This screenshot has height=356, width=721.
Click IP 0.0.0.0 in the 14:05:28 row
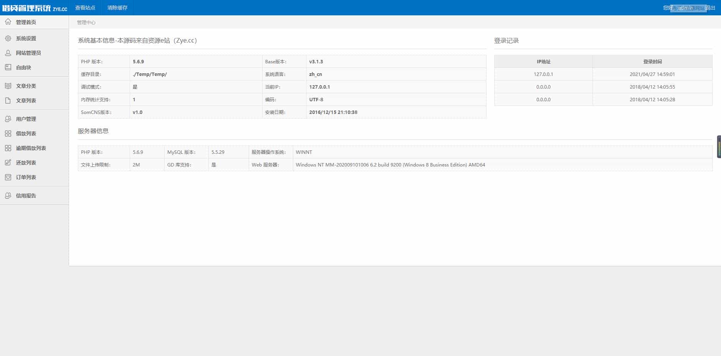pos(543,99)
